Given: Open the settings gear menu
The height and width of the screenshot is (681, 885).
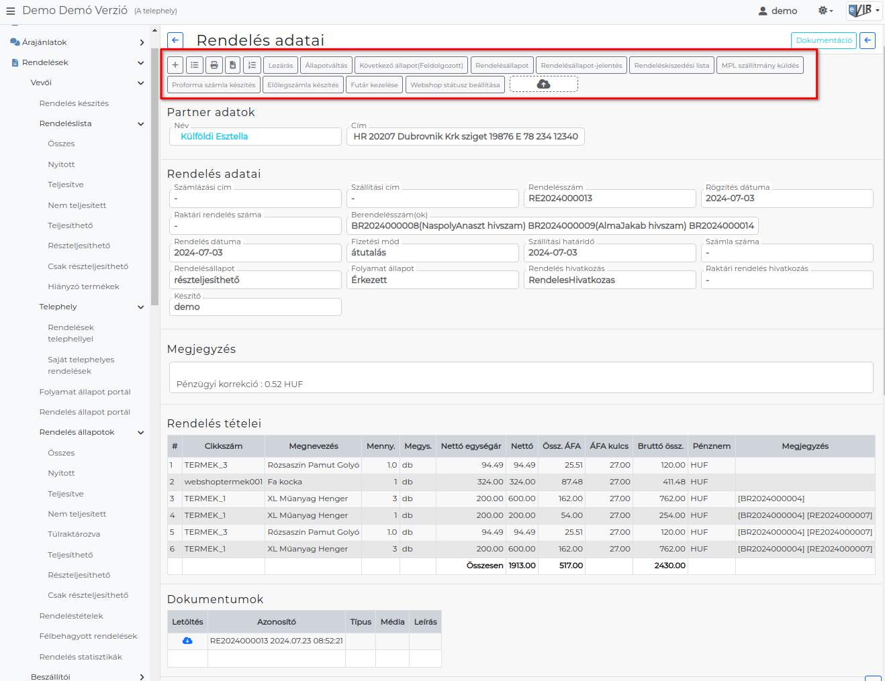Looking at the screenshot, I should pyautogui.click(x=825, y=11).
